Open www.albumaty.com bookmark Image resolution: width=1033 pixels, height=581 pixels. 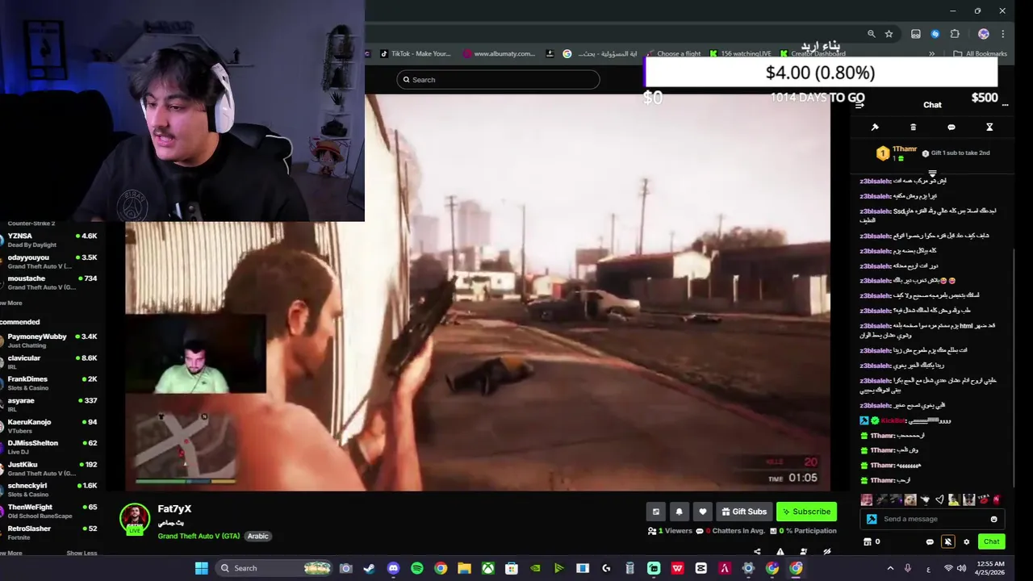500,54
